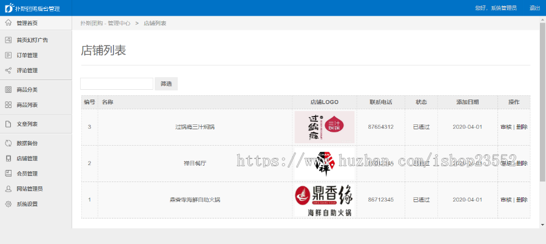Click 已通过 status in 过锅瘾三汁焖锅 row

pyautogui.click(x=422, y=127)
